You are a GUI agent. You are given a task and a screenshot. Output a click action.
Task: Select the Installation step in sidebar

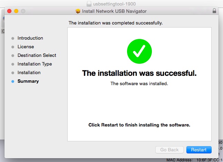(x=29, y=72)
